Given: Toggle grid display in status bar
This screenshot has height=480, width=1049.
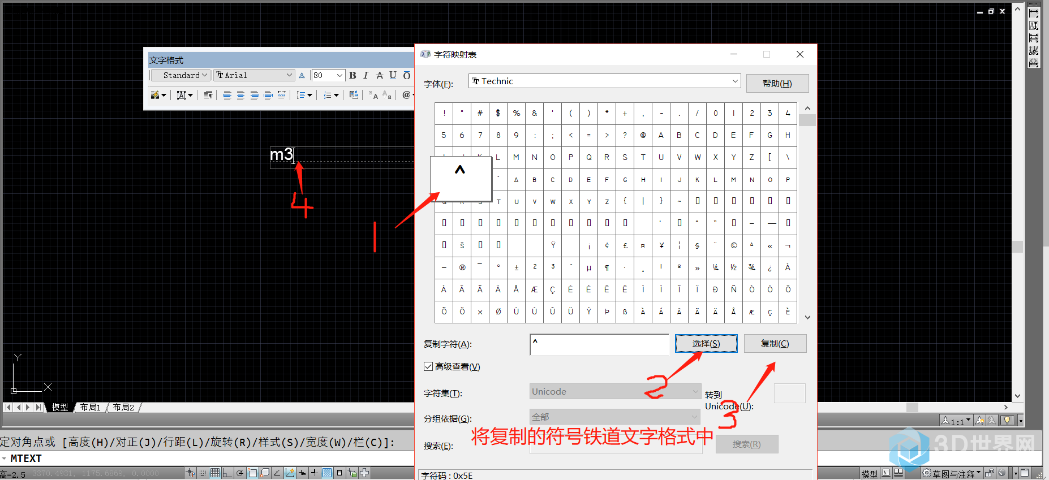Looking at the screenshot, I should pos(215,473).
